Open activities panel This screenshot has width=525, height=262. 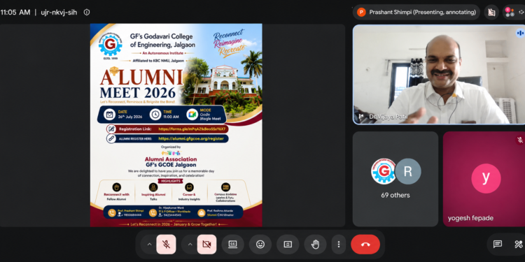[518, 245]
